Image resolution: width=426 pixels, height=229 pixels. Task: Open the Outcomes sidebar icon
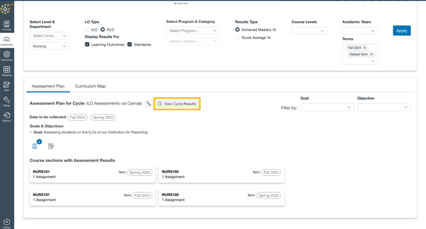point(7,56)
